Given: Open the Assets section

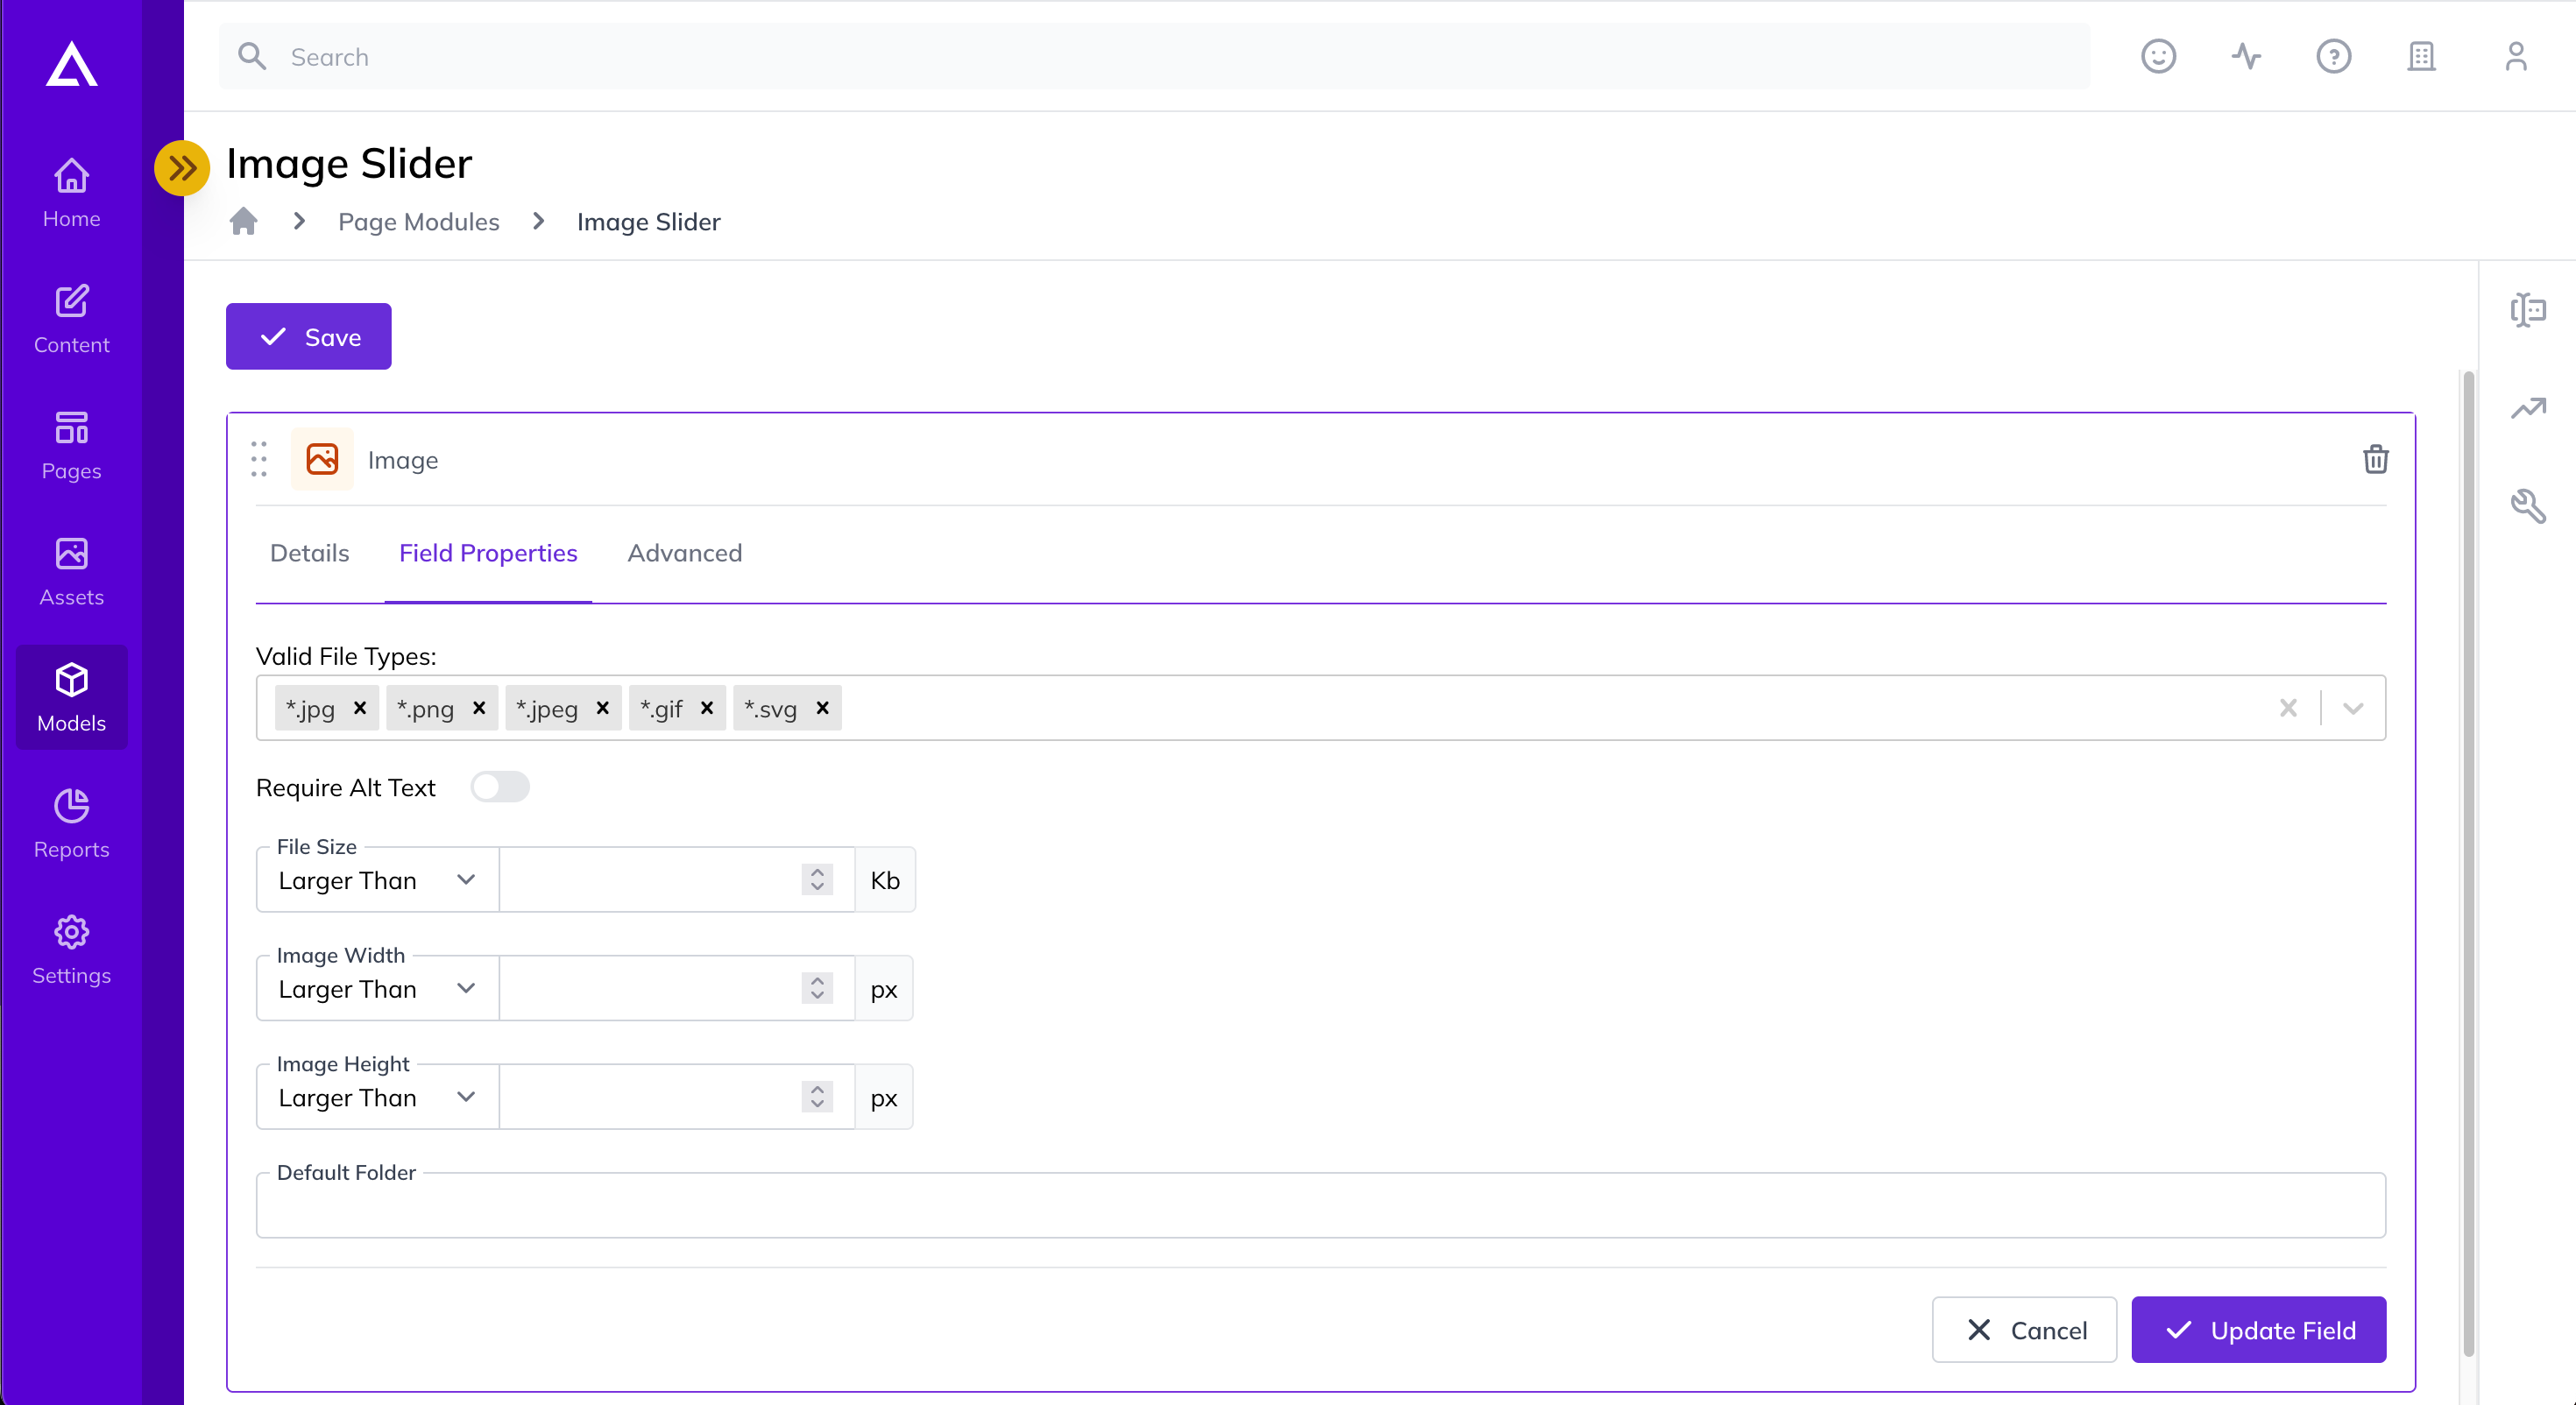Looking at the screenshot, I should [x=71, y=572].
